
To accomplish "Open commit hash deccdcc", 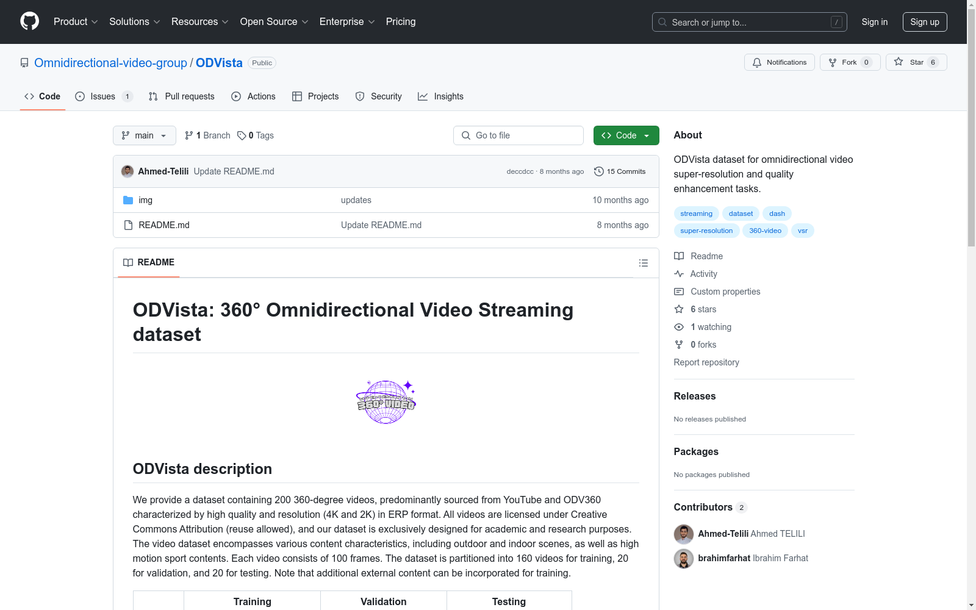I will click(x=520, y=171).
